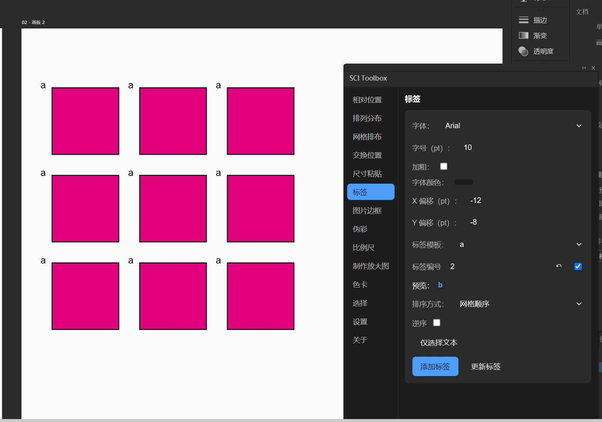602x422 pixels.
Task: Open 排列分布 sidebar section
Action: click(371, 118)
